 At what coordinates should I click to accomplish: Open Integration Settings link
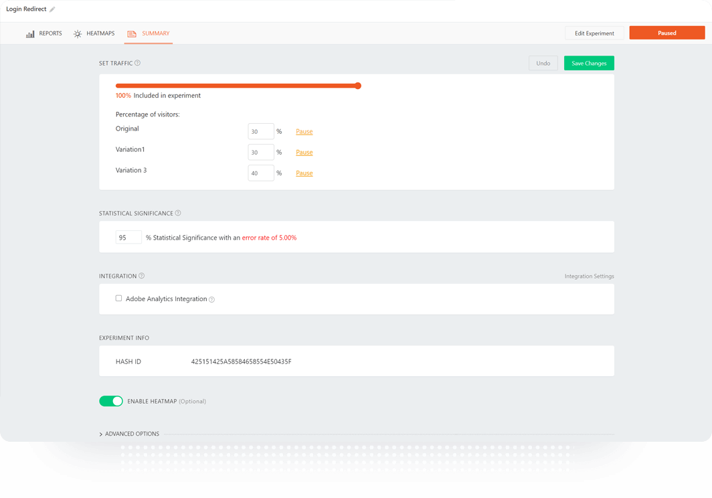click(589, 276)
